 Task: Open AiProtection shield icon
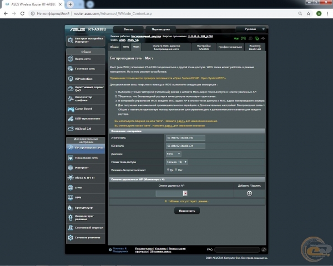tap(70, 79)
